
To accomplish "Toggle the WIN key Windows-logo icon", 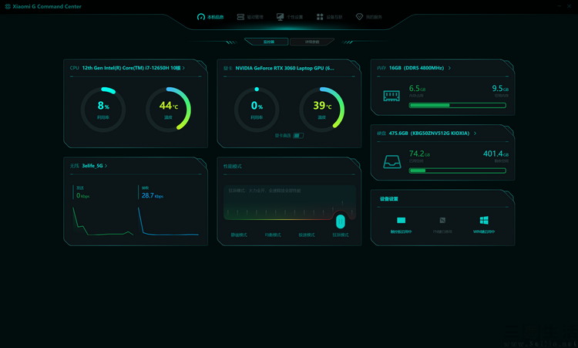I will 484,221.
